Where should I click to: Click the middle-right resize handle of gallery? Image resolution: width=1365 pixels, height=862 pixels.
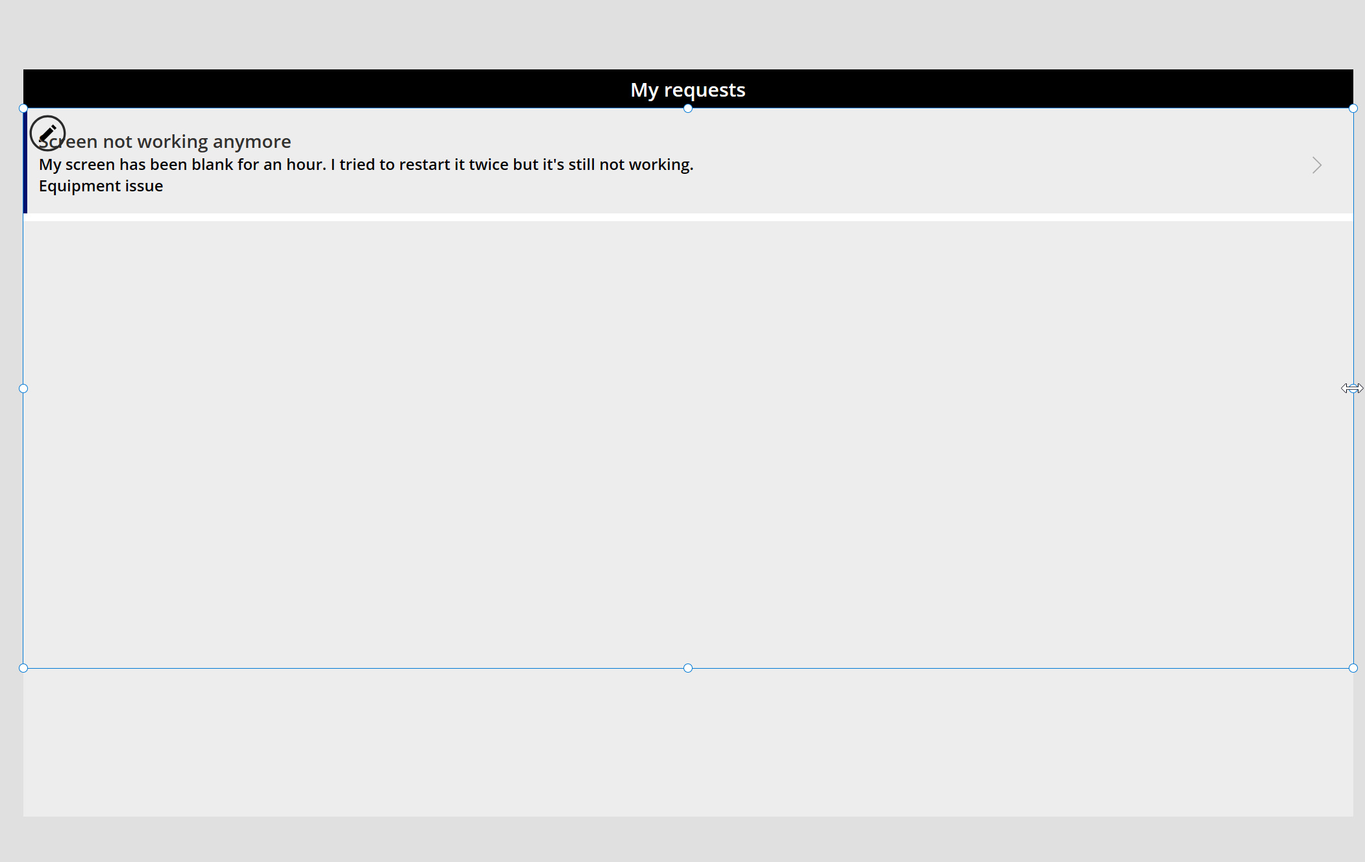pyautogui.click(x=1353, y=389)
